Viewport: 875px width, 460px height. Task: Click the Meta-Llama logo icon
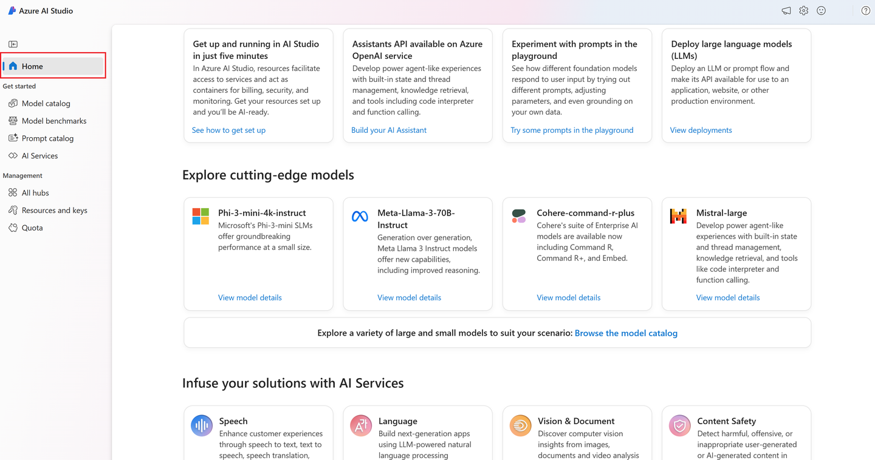[x=360, y=215]
